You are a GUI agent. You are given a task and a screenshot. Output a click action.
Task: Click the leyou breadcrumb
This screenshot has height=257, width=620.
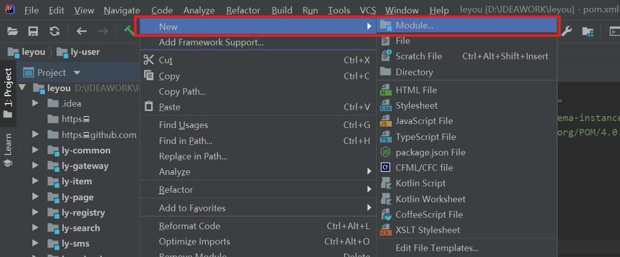tap(26, 51)
